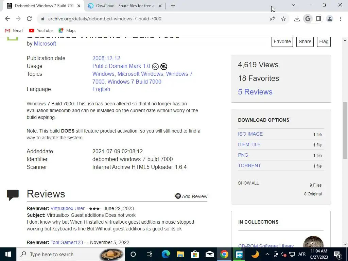Toggle the Chrome side panel

[x=319, y=19]
